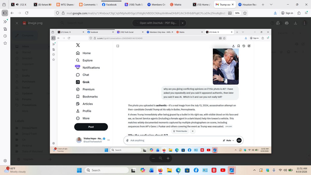The width and height of the screenshot is (311, 175).
Task: Switch to the MTG Shares tab
Action: tap(65, 5)
